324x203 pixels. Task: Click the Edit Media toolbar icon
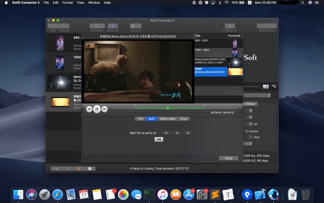click(97, 26)
